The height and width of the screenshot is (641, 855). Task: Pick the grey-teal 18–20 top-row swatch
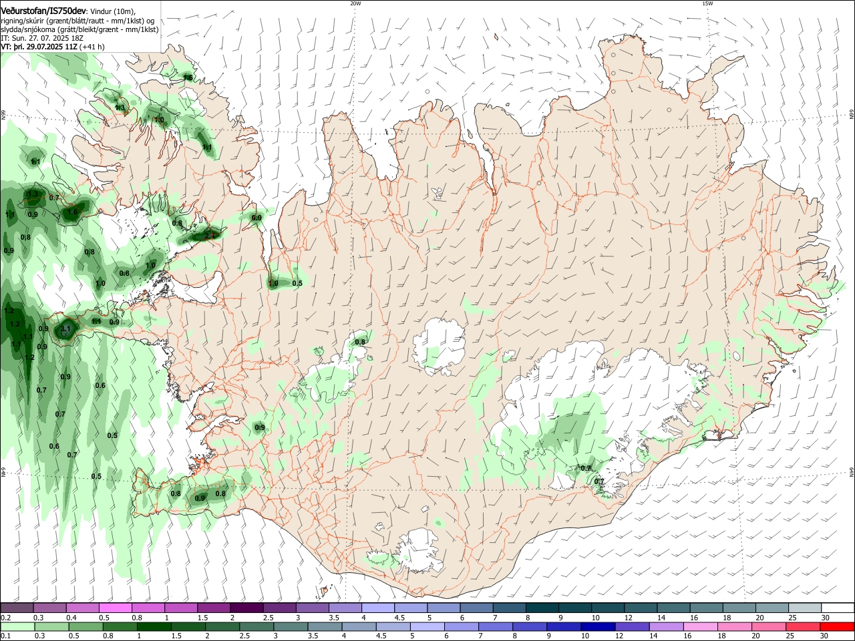[738, 608]
